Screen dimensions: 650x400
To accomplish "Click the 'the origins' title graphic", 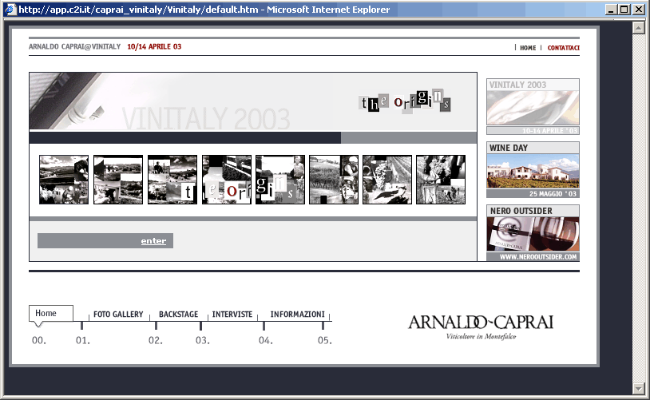I will [405, 101].
